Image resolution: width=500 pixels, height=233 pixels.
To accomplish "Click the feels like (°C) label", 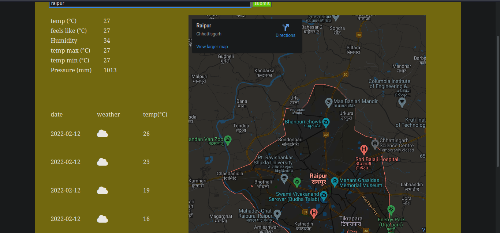I will coord(69,31).
